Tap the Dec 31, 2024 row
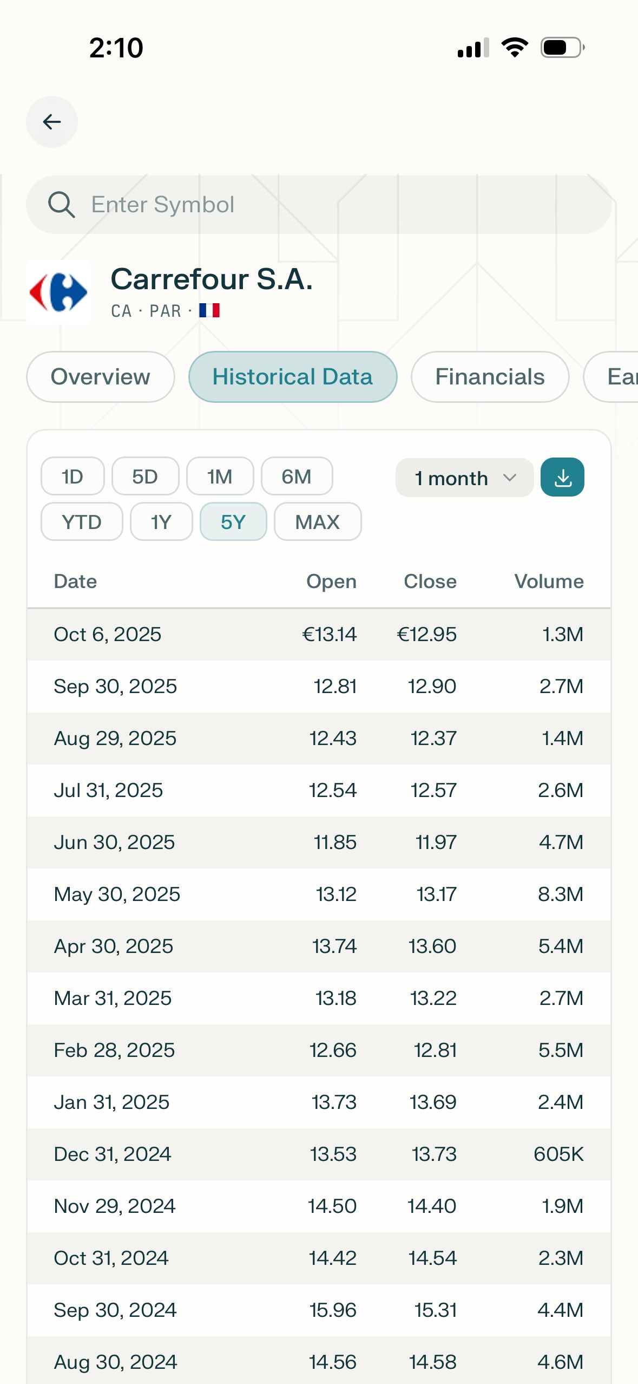Viewport: 638px width, 1384px height. point(319,1154)
